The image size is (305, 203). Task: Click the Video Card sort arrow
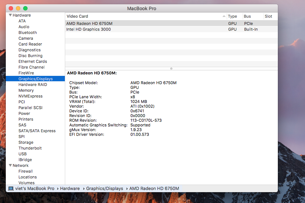coord(224,17)
